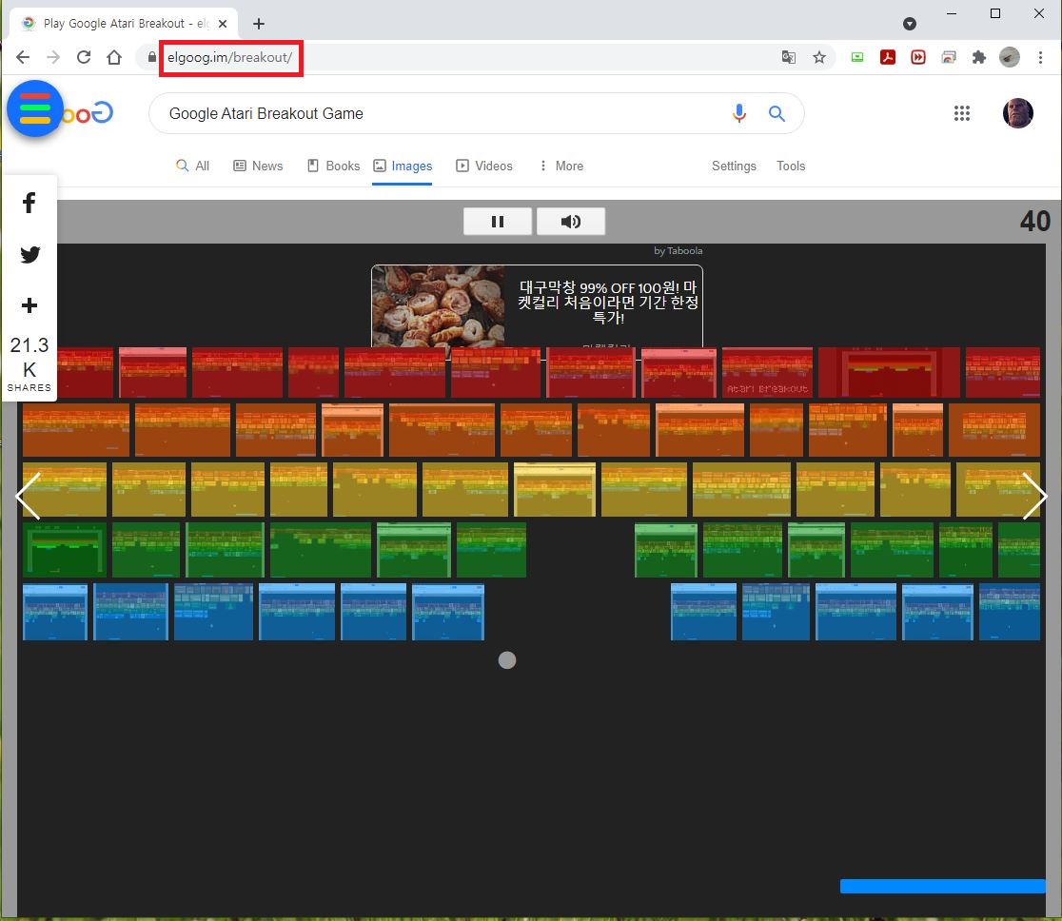
Task: Open the red Adobe Acrobat extension icon
Action: [x=887, y=57]
